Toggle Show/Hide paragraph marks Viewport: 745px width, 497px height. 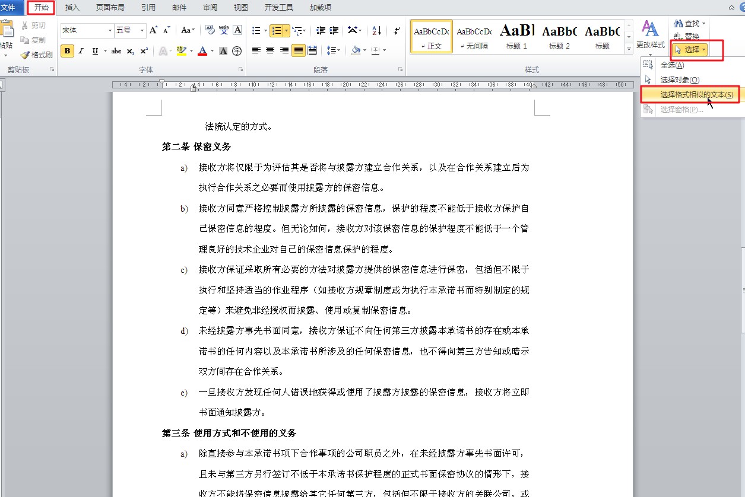coord(396,31)
